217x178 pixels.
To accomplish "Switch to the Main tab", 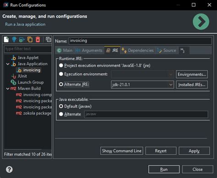I will (x=65, y=50).
